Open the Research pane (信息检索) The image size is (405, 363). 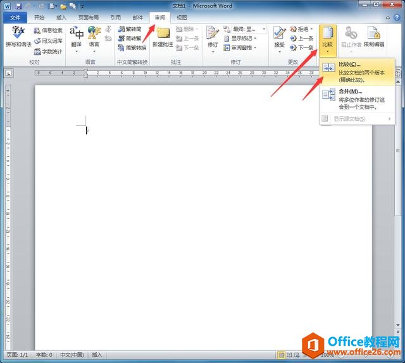coord(48,30)
